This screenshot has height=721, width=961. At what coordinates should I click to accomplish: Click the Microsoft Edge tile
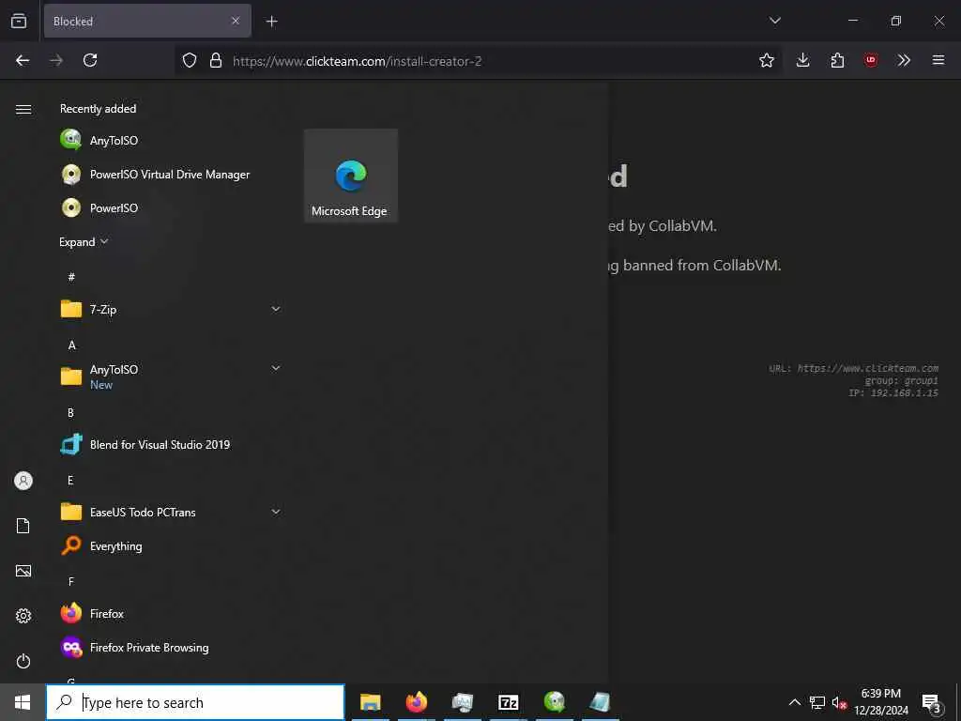click(x=351, y=176)
